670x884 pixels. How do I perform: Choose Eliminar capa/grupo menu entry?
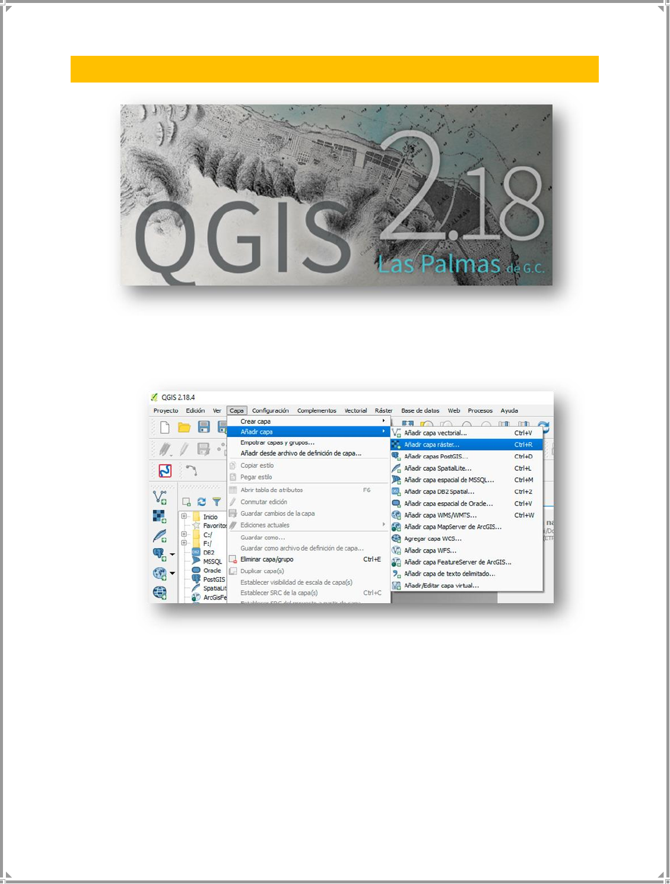click(309, 559)
